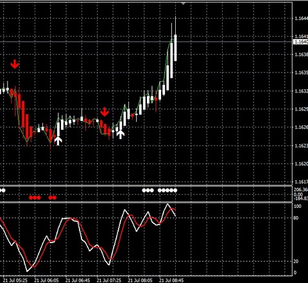Image resolution: width=308 pixels, height=283 pixels.
Task: Click the 1.1620 price scale label
Action: [302, 164]
